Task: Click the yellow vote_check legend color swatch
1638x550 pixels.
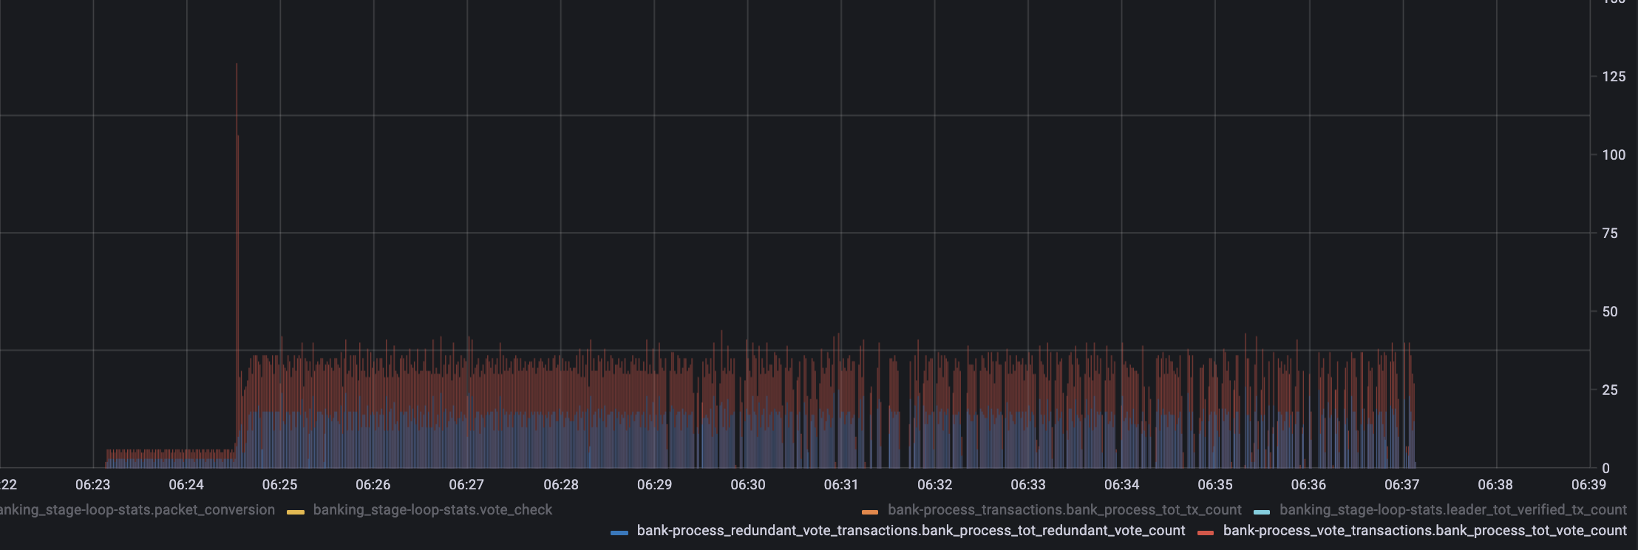Action: click(x=295, y=512)
